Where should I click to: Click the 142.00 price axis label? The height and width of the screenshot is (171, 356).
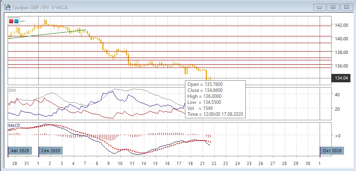click(341, 25)
